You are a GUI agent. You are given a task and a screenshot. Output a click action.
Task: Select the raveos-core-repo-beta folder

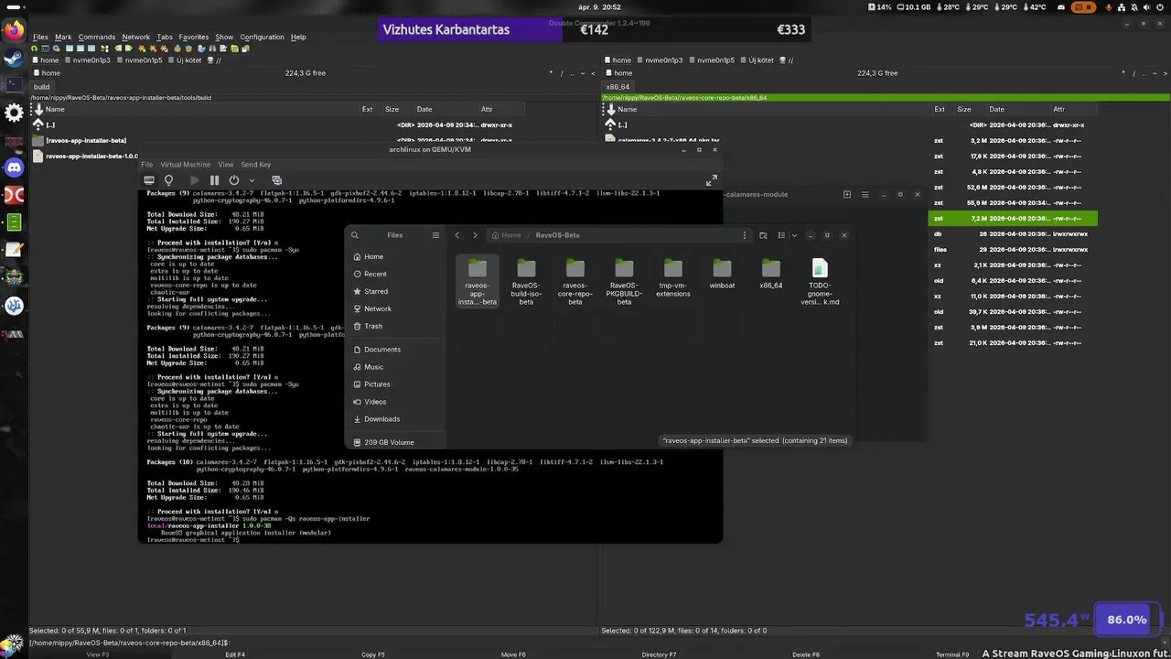[575, 282]
